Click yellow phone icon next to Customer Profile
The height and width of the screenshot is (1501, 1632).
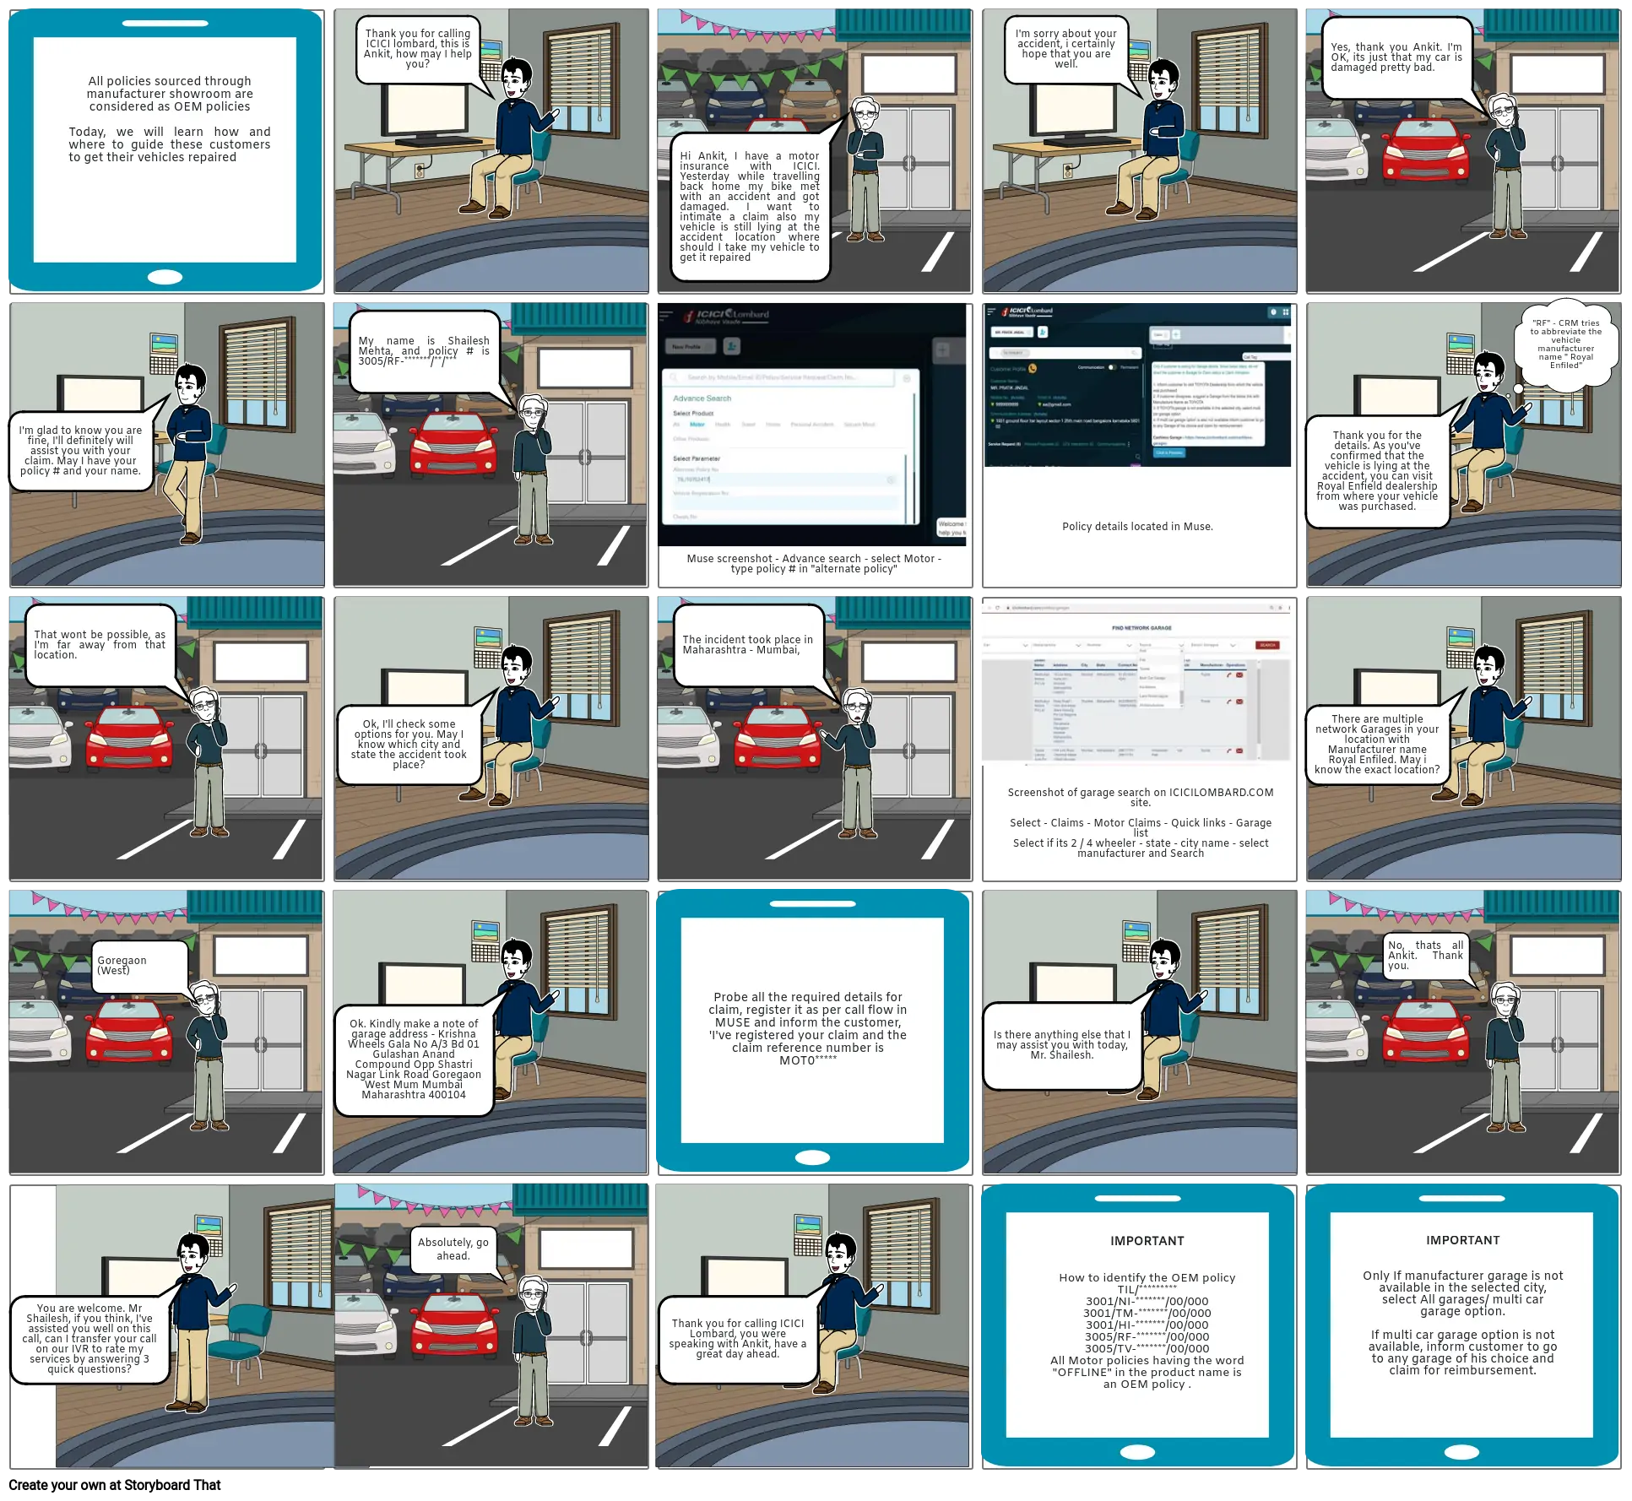[1033, 368]
